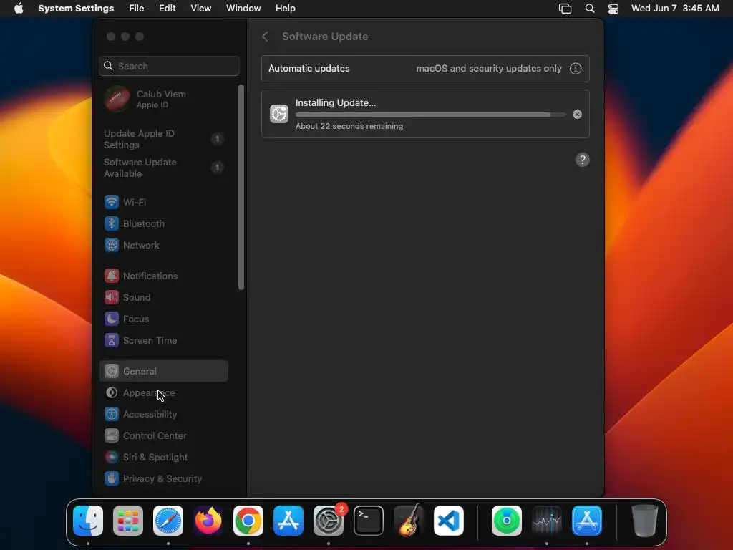Open the Edit menu

pos(167,9)
